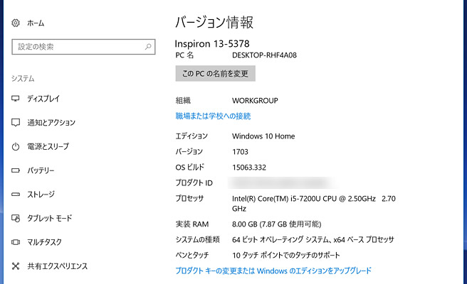Image resolution: width=467 pixels, height=284 pixels.
Task: Click the 電源とスリープ power icon
Action: [x=16, y=146]
